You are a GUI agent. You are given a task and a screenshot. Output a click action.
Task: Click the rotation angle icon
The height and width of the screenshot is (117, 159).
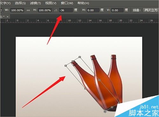(56, 10)
